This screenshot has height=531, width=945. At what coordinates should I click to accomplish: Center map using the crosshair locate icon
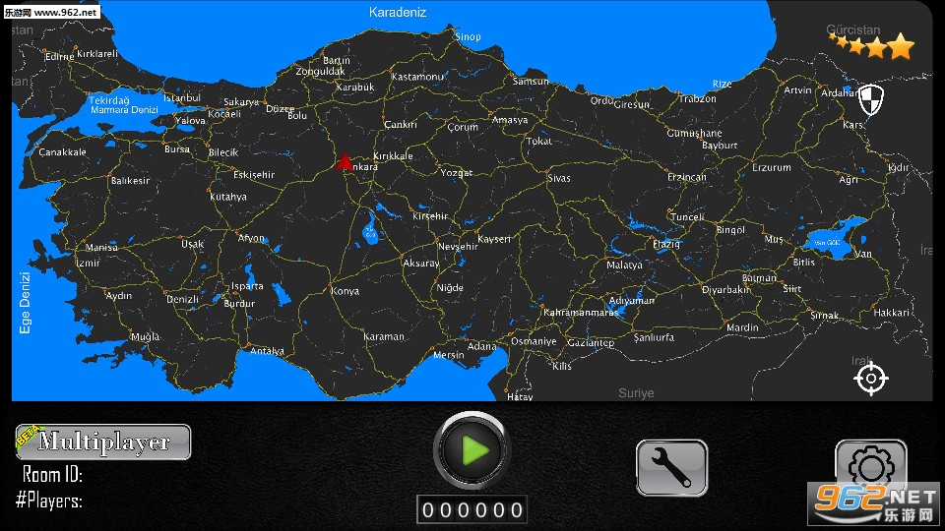pos(871,379)
